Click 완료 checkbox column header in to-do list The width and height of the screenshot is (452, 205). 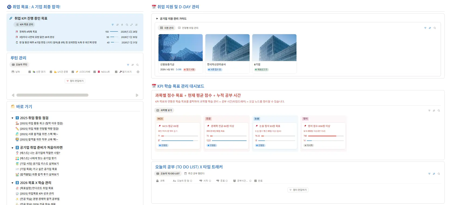[258, 181]
